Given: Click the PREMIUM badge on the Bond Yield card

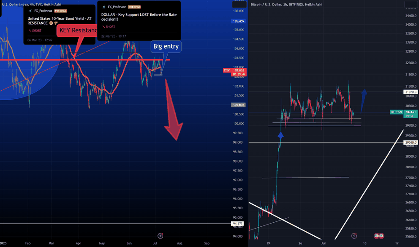Looking at the screenshot, I should click(x=60, y=11).
